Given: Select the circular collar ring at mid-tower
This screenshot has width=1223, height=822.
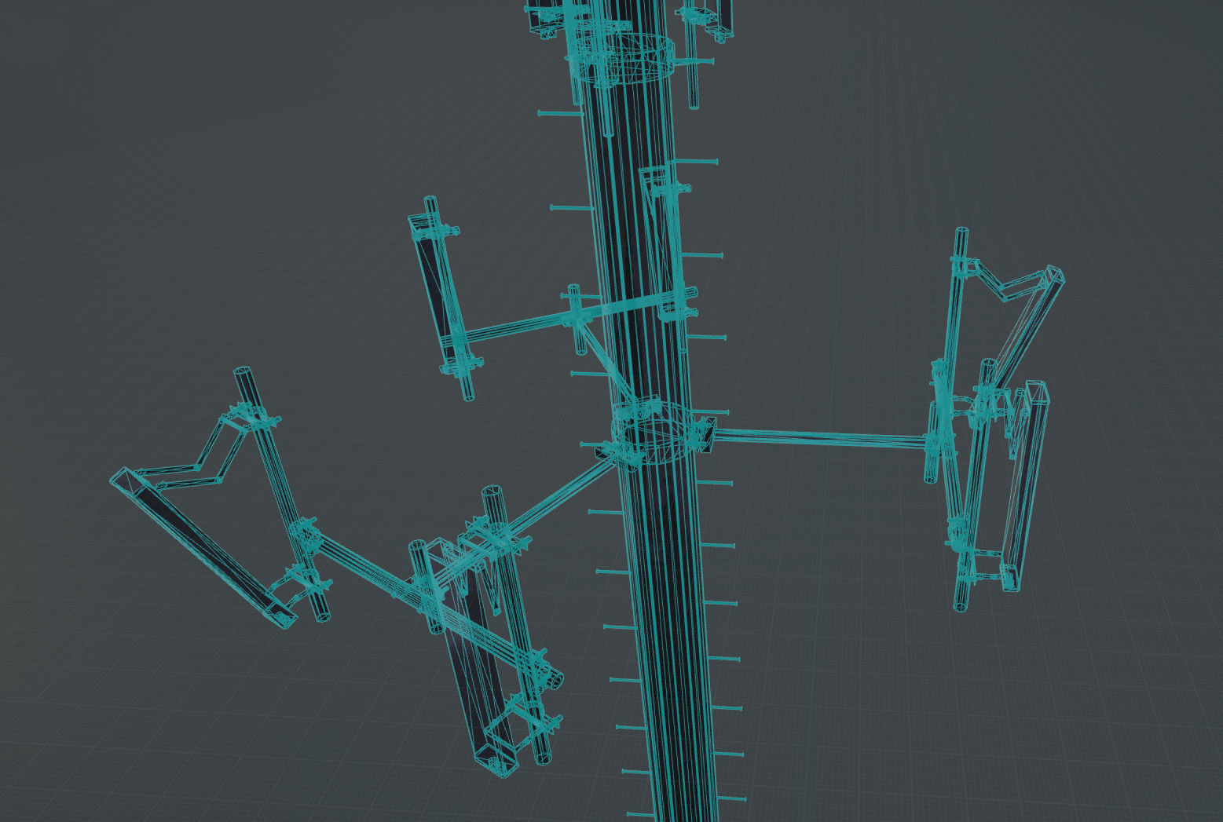Looking at the screenshot, I should [x=654, y=433].
